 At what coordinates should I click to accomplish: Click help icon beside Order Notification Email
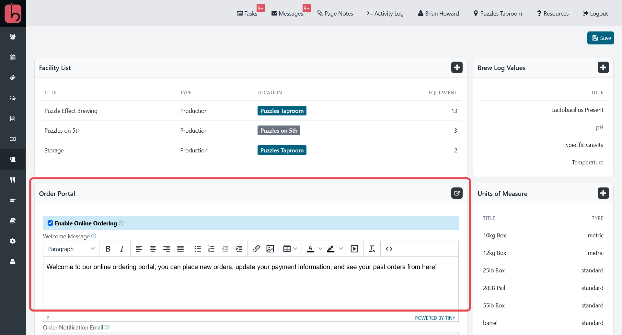point(107,327)
